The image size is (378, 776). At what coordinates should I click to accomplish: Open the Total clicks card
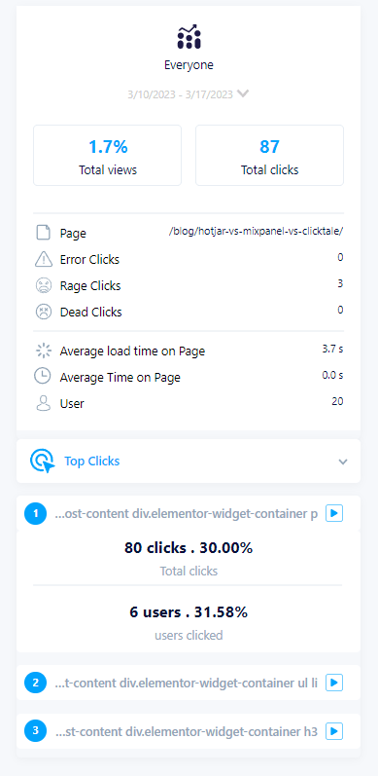[x=270, y=156]
